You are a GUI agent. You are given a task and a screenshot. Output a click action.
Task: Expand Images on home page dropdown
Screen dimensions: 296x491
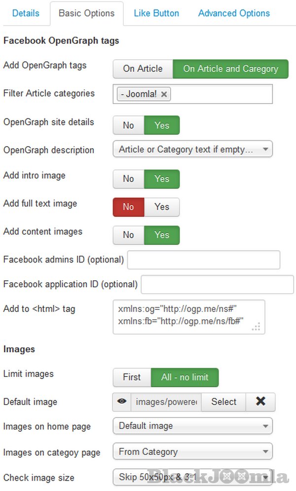(x=192, y=425)
